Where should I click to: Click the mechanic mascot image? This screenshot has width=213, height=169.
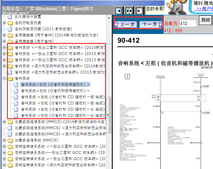pos(176,7)
